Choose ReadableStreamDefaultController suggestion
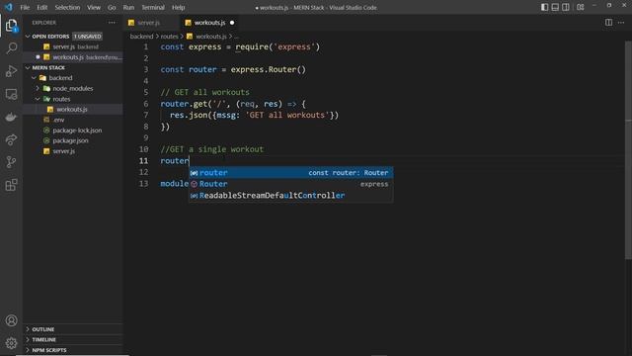This screenshot has height=356, width=632. coord(291,196)
